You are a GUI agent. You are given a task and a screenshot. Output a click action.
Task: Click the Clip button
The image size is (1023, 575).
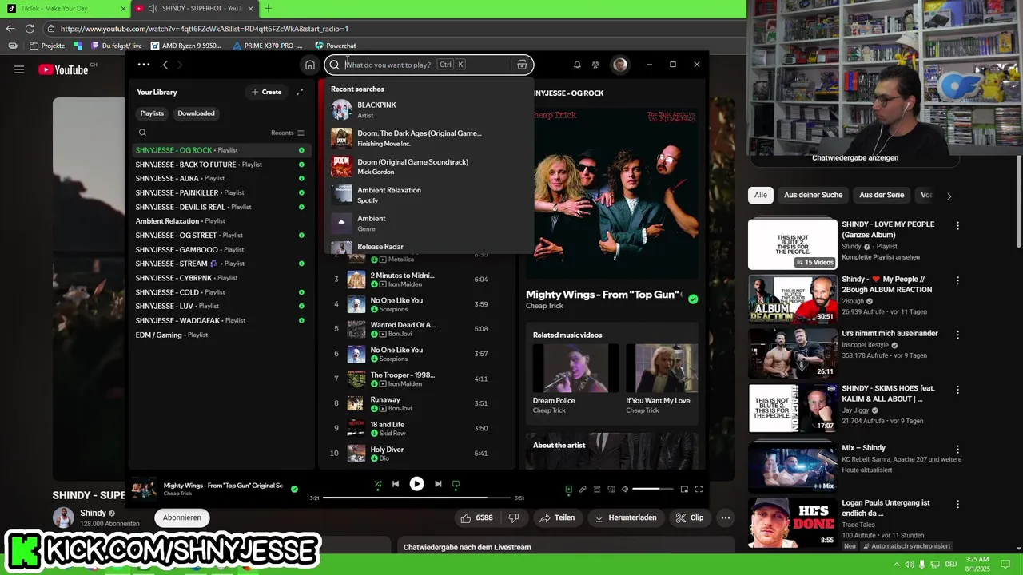[x=690, y=517]
